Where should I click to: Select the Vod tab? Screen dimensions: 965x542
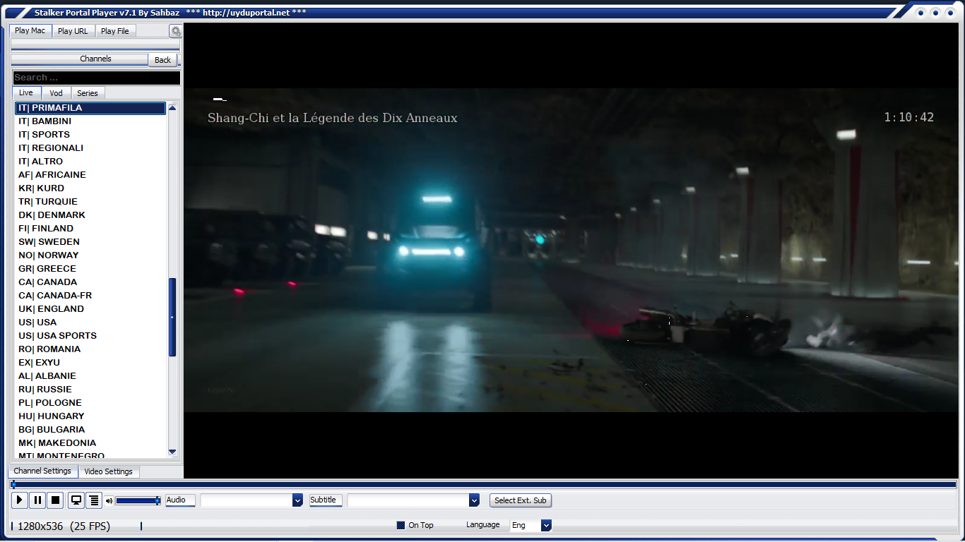(56, 93)
